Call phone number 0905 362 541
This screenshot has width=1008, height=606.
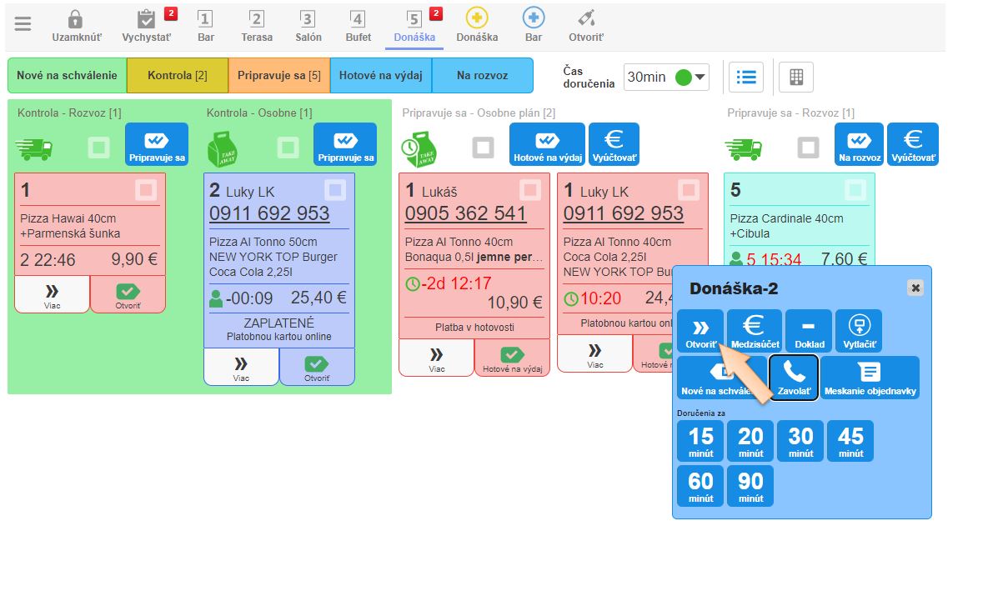click(465, 213)
